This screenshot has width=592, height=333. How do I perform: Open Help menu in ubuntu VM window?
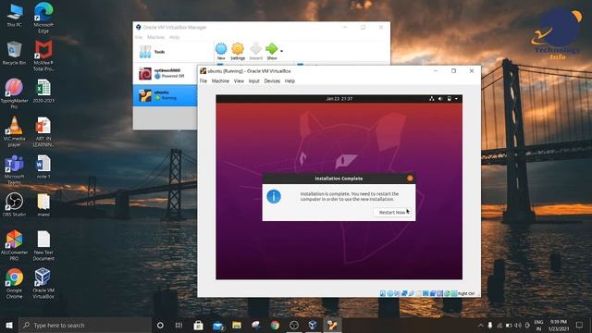(290, 81)
